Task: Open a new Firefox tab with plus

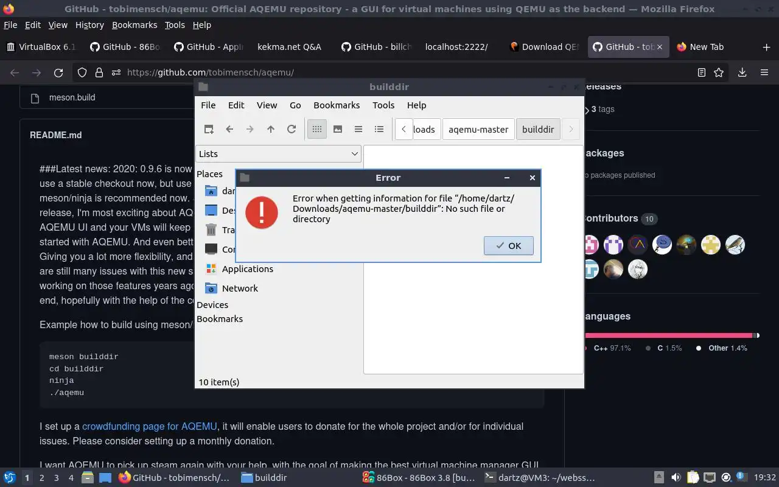Action: click(x=766, y=47)
